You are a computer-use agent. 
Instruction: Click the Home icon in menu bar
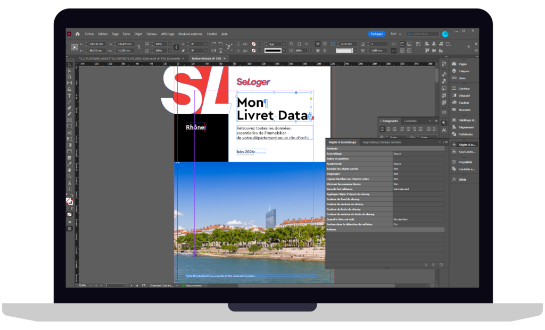pos(78,34)
